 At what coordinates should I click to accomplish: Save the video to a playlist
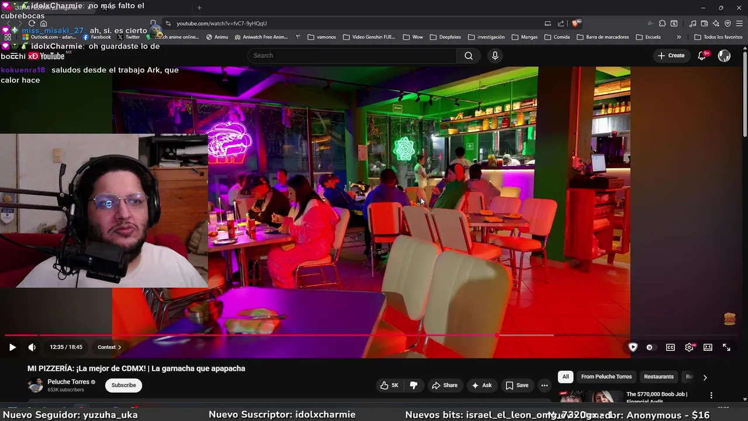(517, 385)
